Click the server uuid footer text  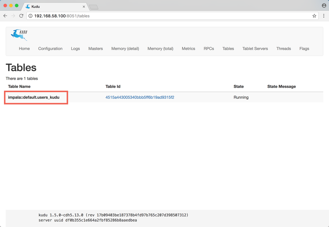click(x=88, y=220)
